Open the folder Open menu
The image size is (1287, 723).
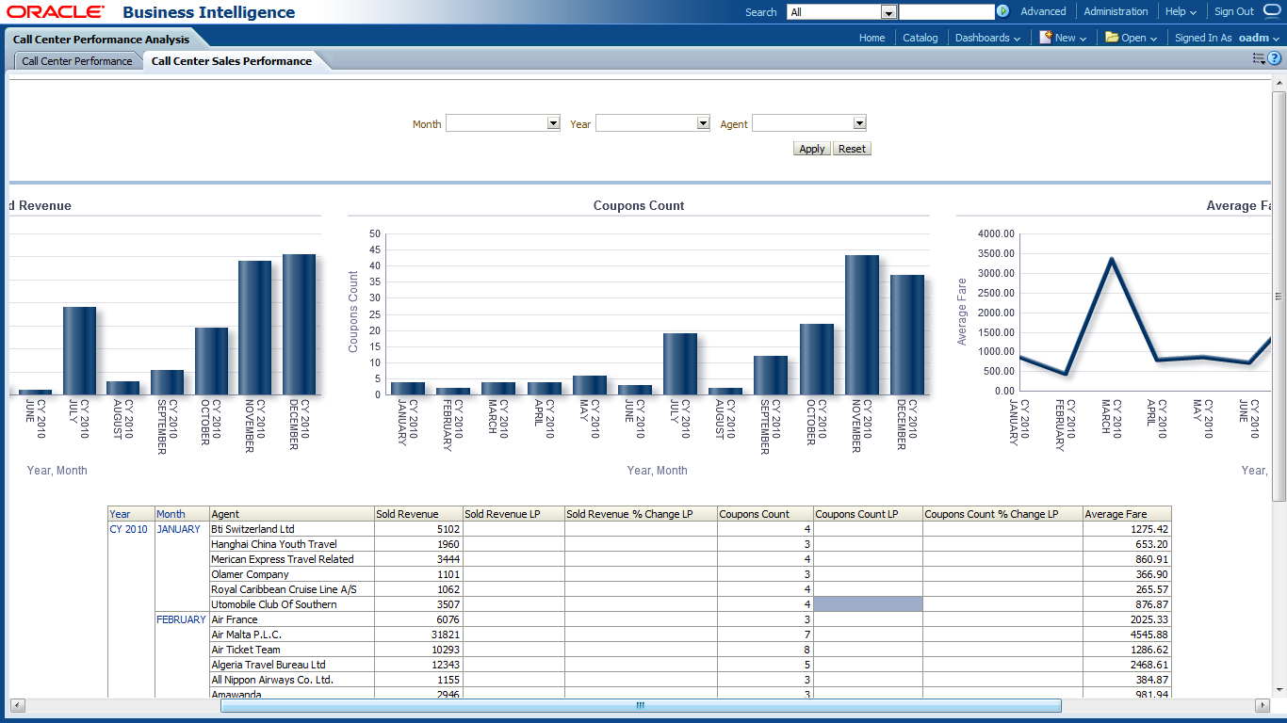click(1131, 38)
